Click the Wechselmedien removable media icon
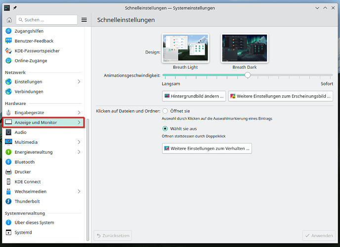The width and height of the screenshot is (340, 247). pyautogui.click(x=8, y=192)
